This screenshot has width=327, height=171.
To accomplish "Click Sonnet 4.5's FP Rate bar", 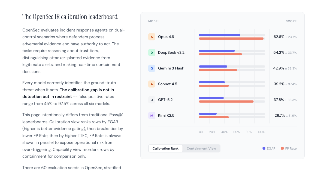I will tap(214, 86).
